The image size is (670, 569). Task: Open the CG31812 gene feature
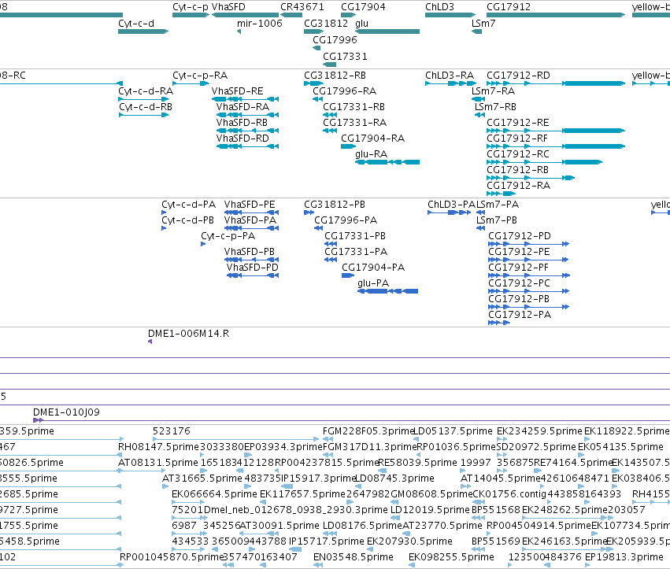[313, 31]
